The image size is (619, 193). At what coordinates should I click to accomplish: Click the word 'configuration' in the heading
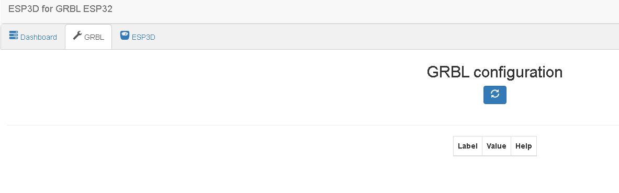(x=517, y=72)
